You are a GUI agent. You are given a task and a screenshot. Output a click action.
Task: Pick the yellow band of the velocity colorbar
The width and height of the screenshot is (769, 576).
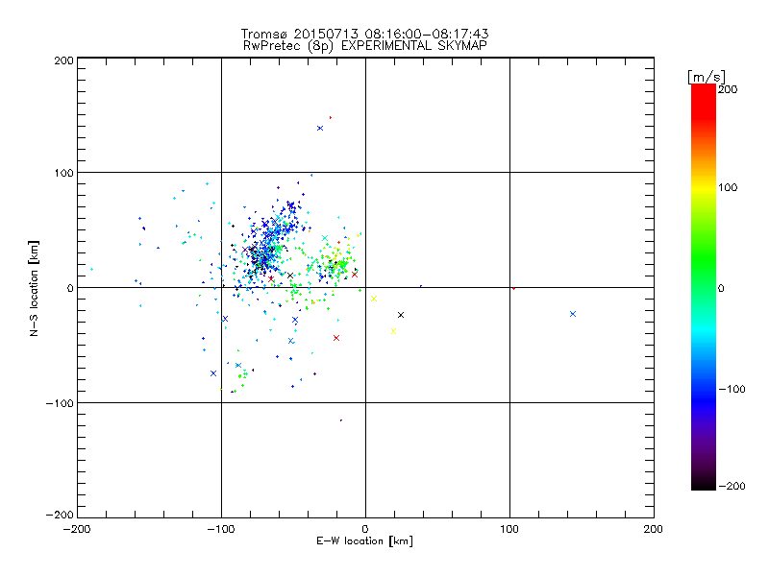click(x=704, y=187)
